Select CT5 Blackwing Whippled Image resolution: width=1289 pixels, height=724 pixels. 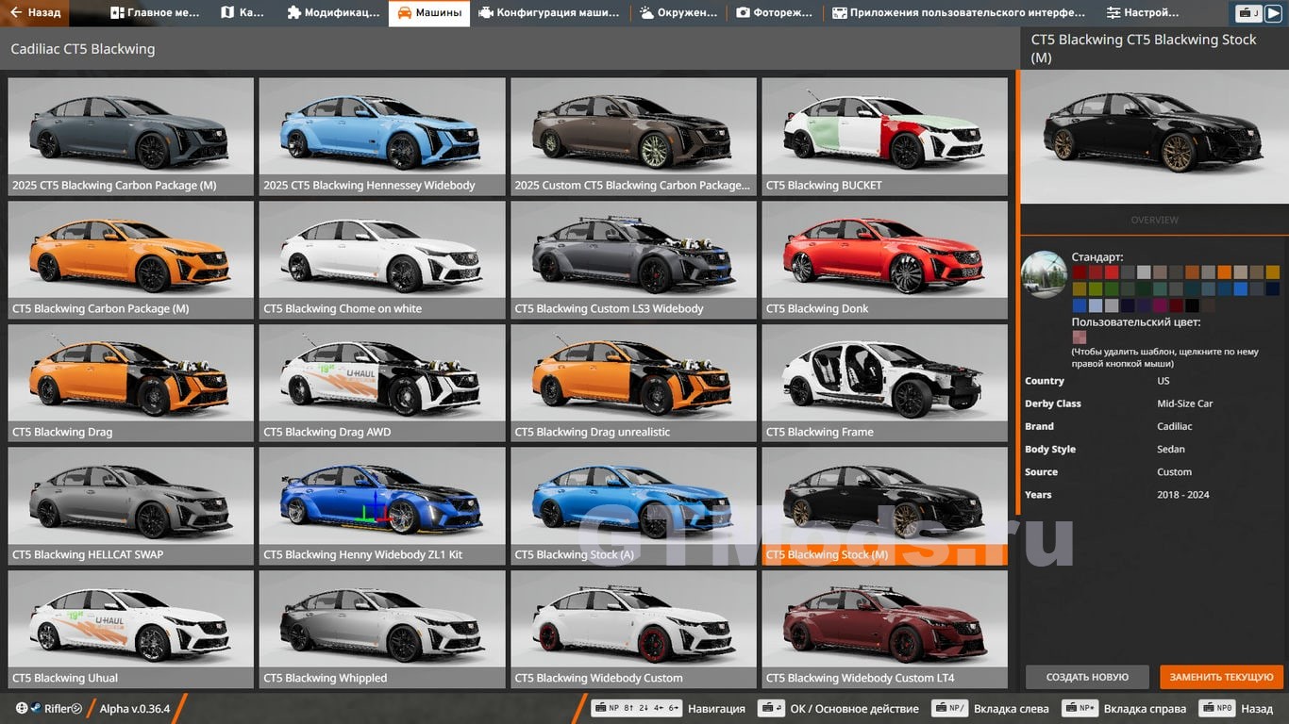382,629
